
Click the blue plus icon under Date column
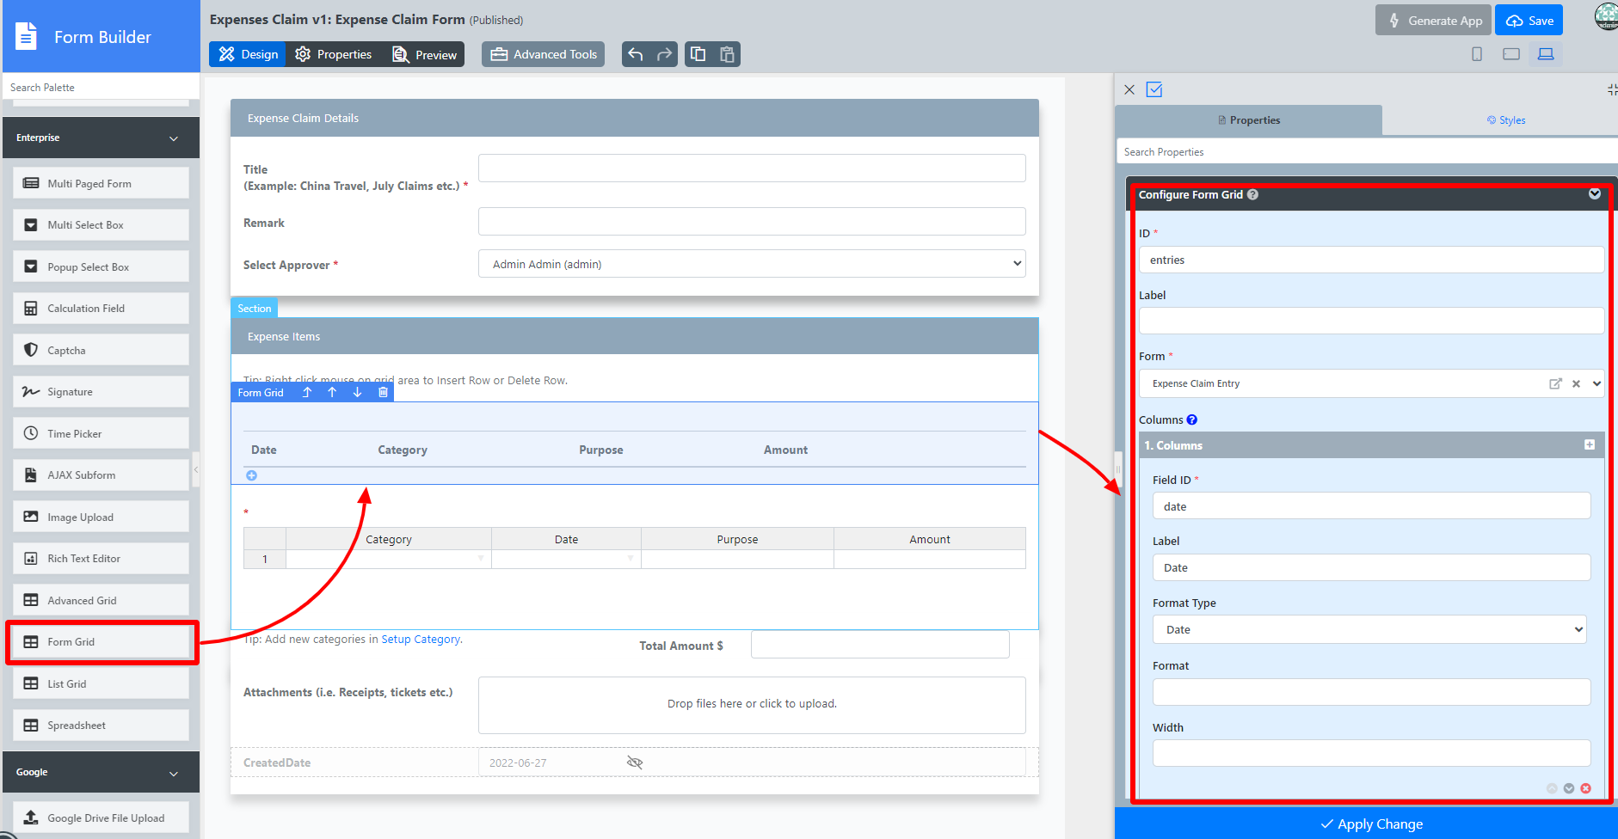point(251,475)
